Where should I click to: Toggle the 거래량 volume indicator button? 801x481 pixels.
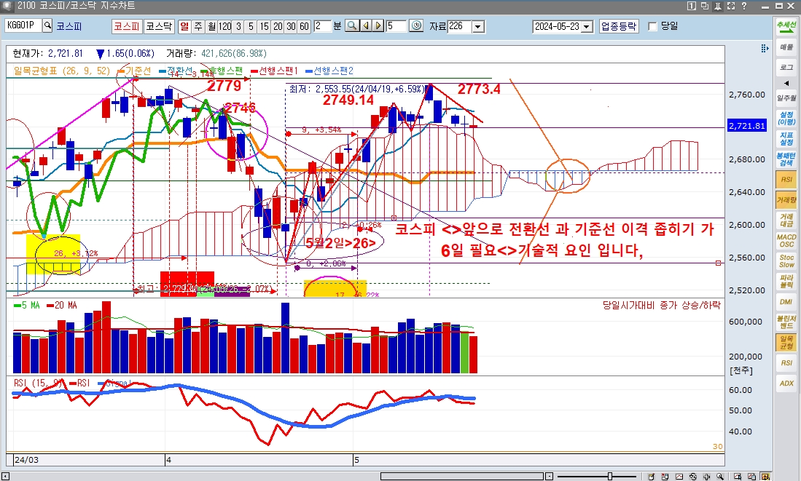[786, 200]
